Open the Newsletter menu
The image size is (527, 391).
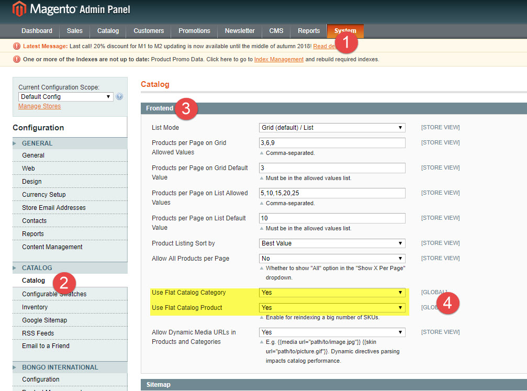click(239, 31)
